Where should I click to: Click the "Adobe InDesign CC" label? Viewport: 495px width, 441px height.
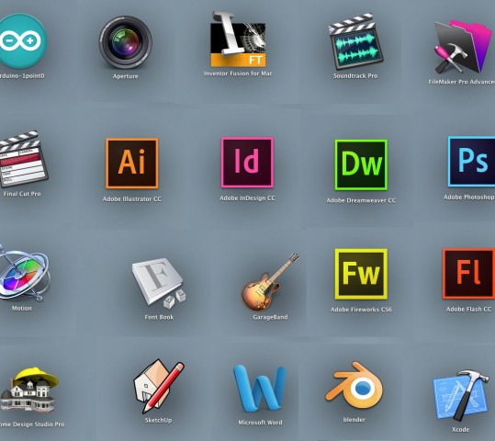248,198
